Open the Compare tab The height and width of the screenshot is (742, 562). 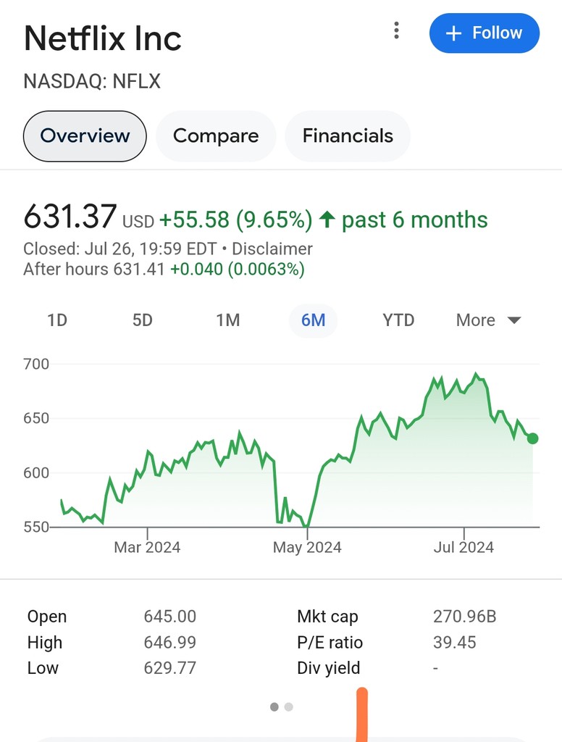(x=216, y=136)
